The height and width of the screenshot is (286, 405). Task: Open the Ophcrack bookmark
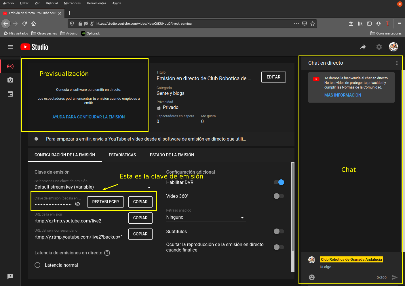coord(90,33)
